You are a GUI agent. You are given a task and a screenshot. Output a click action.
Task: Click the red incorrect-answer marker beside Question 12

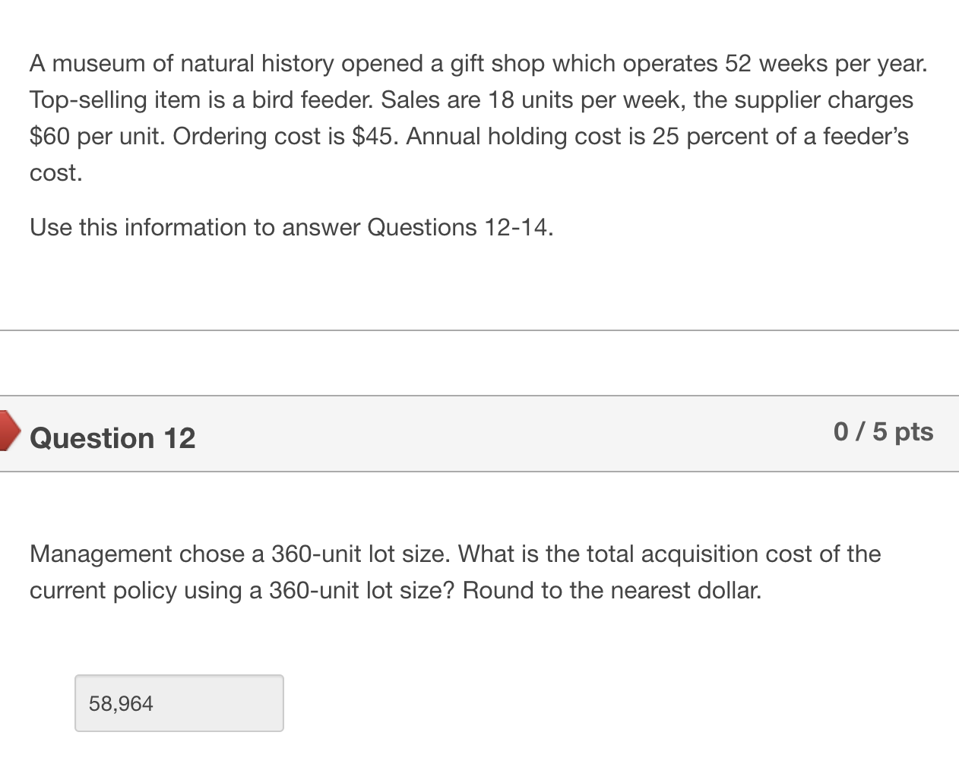(x=9, y=431)
